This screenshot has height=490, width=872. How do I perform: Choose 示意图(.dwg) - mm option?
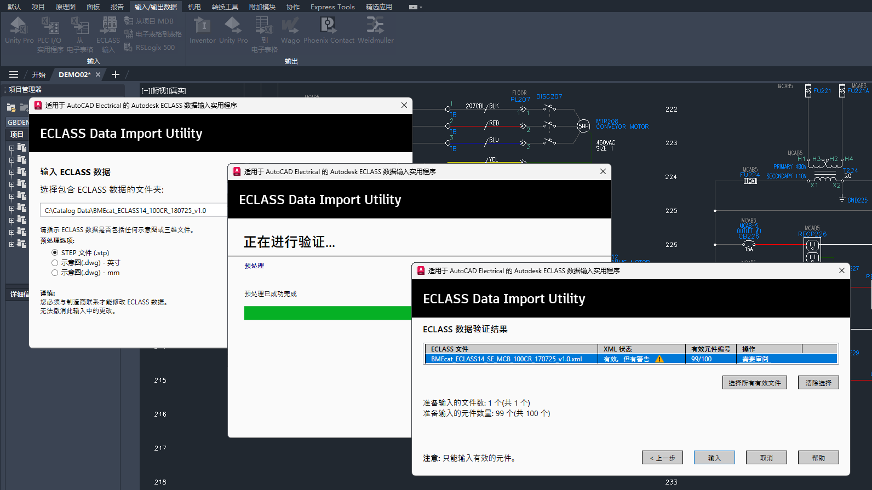click(55, 273)
